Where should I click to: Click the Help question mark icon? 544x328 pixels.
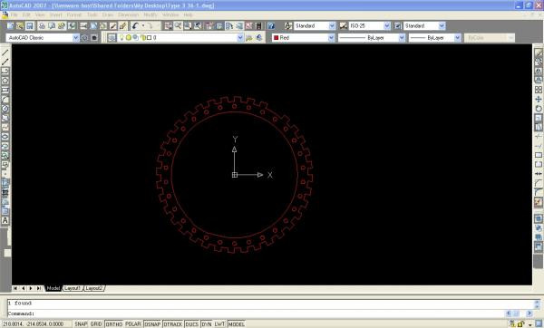pos(271,26)
